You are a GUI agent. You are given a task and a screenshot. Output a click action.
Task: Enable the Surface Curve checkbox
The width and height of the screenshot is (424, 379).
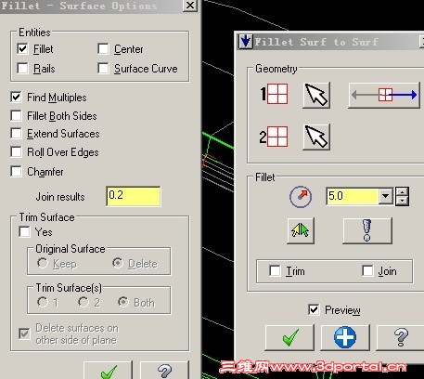103,68
